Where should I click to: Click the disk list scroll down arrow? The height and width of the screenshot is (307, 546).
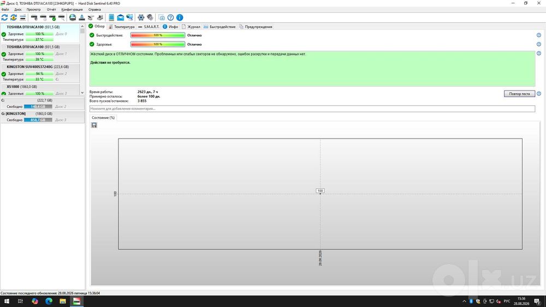[82, 93]
